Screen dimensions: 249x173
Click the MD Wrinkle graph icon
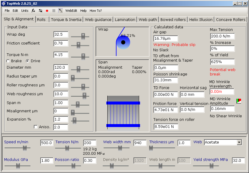click(239, 101)
